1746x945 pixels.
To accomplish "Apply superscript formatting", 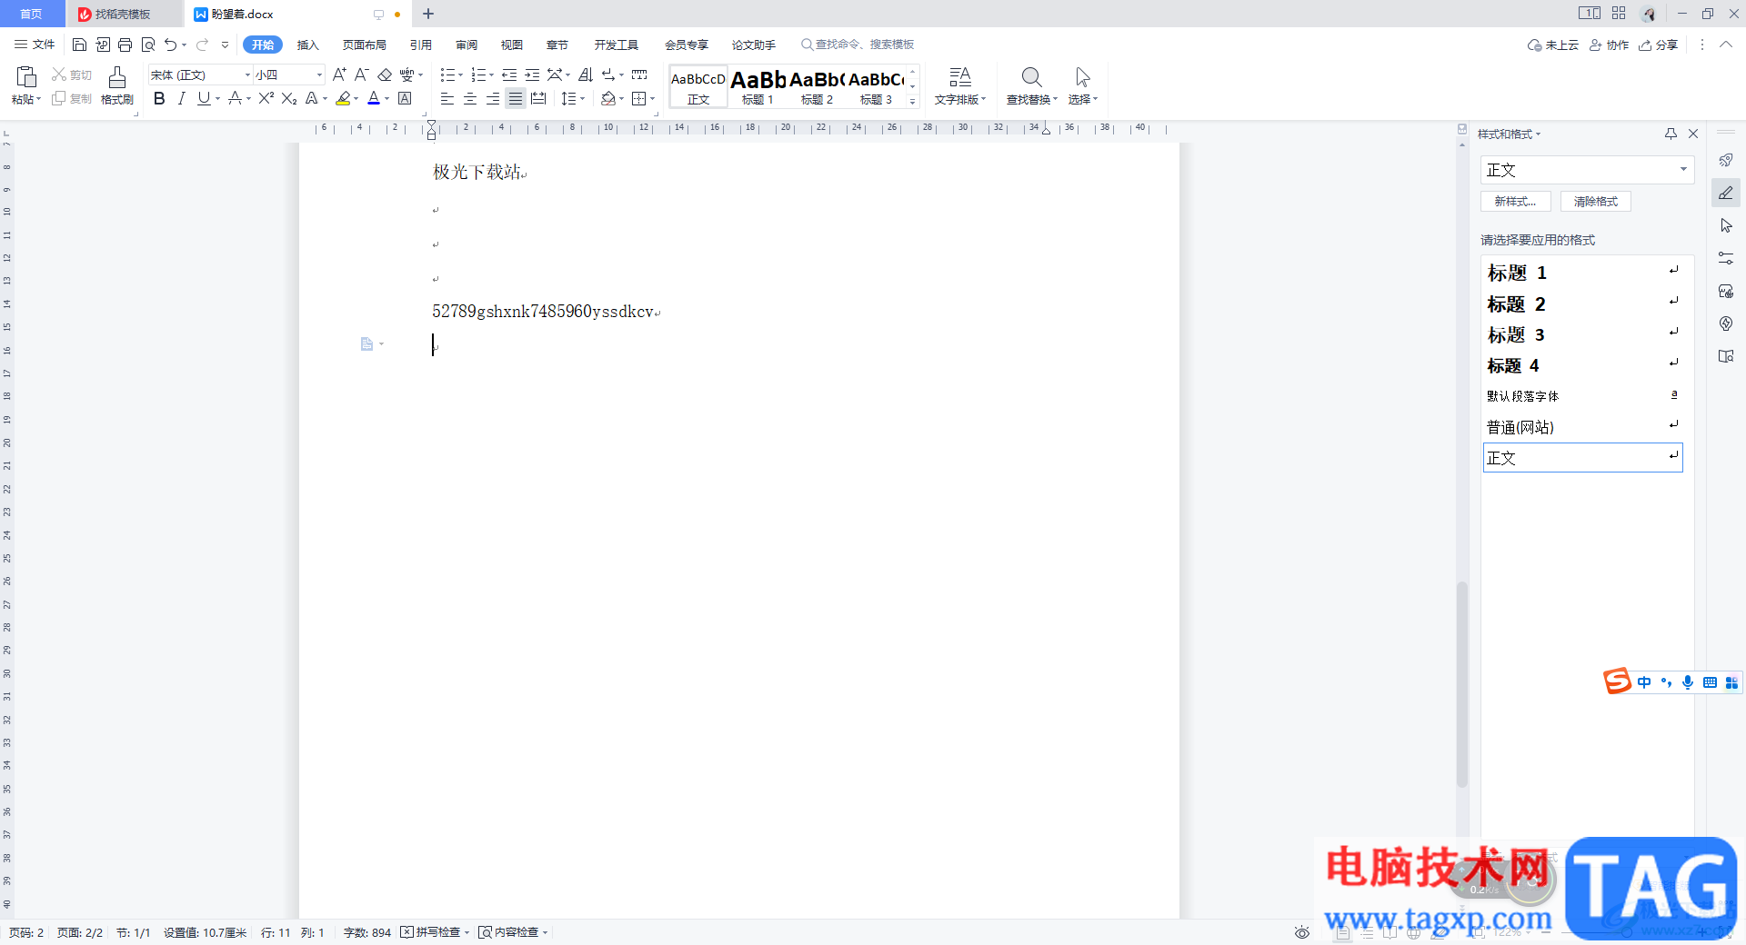I will tap(266, 98).
